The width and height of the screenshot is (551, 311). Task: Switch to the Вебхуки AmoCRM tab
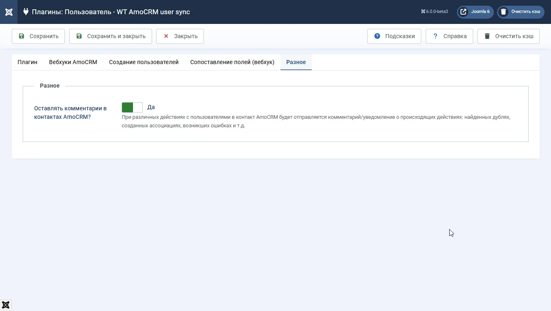(73, 62)
